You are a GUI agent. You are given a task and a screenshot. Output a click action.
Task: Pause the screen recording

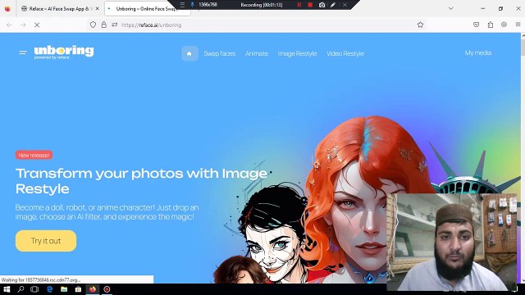click(x=299, y=5)
